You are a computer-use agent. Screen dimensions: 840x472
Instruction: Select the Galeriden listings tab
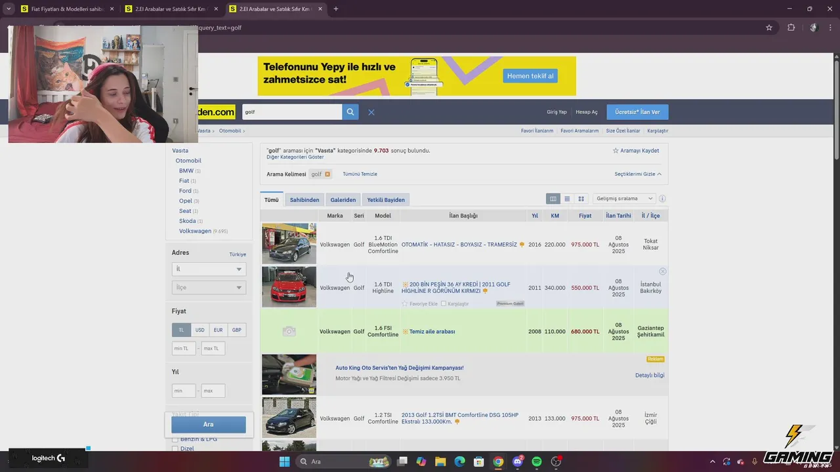click(343, 200)
